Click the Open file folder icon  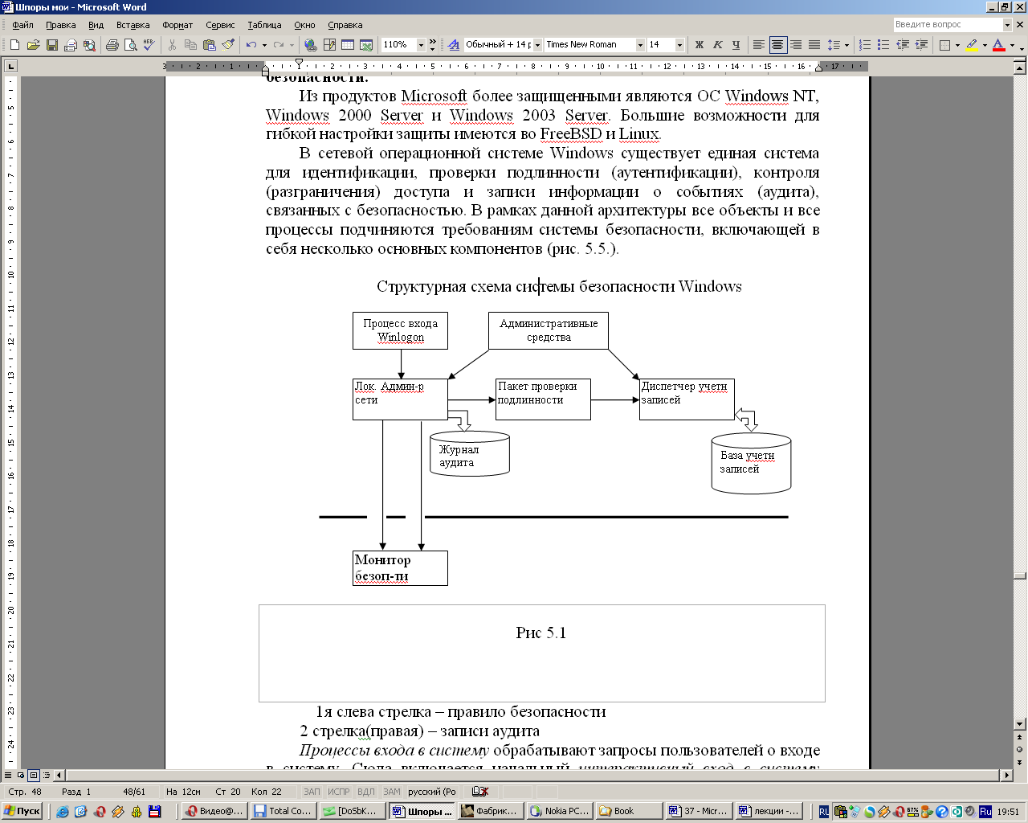pos(33,45)
